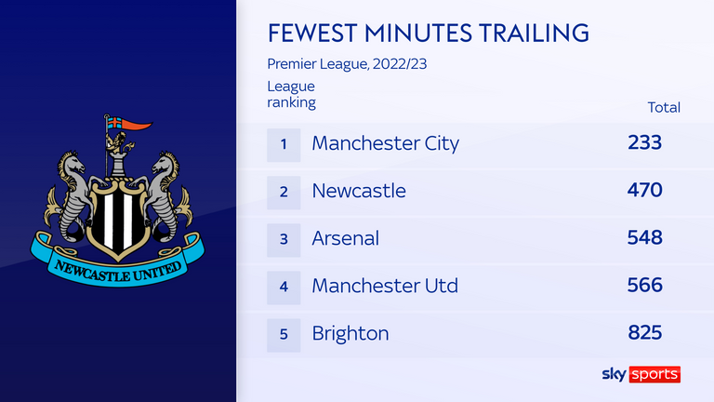Select the rank 1 badge
The image size is (714, 402).
284,145
